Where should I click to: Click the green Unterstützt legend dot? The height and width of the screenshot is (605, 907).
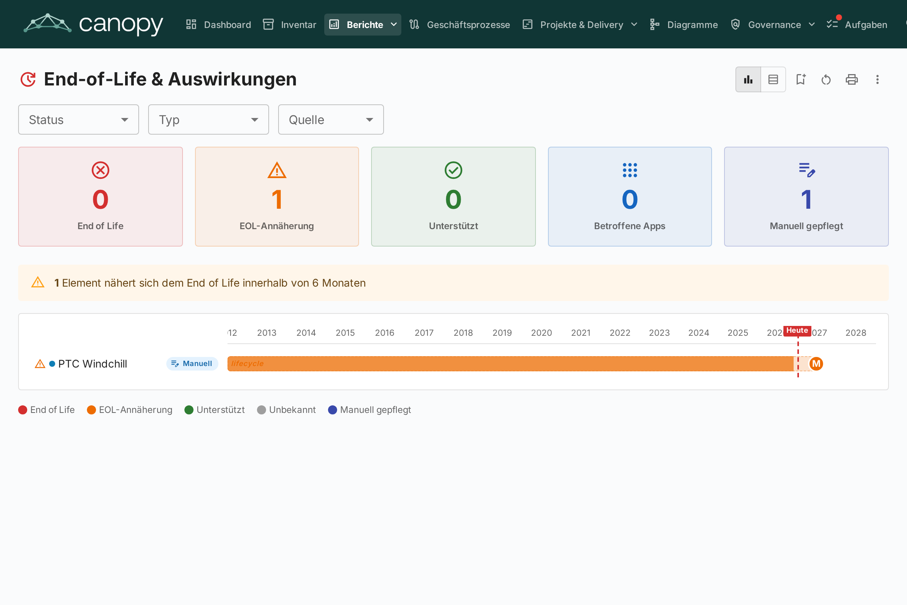189,410
